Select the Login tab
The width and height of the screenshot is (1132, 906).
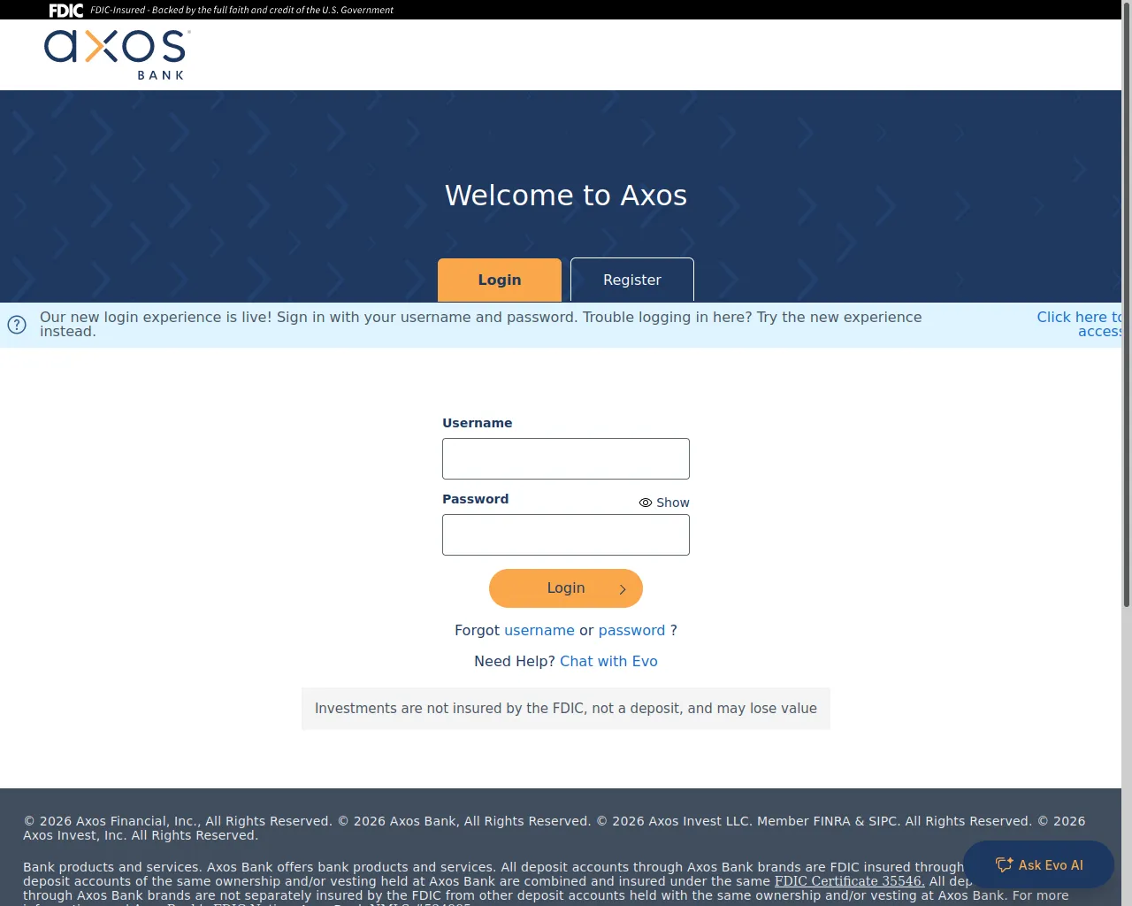point(500,280)
